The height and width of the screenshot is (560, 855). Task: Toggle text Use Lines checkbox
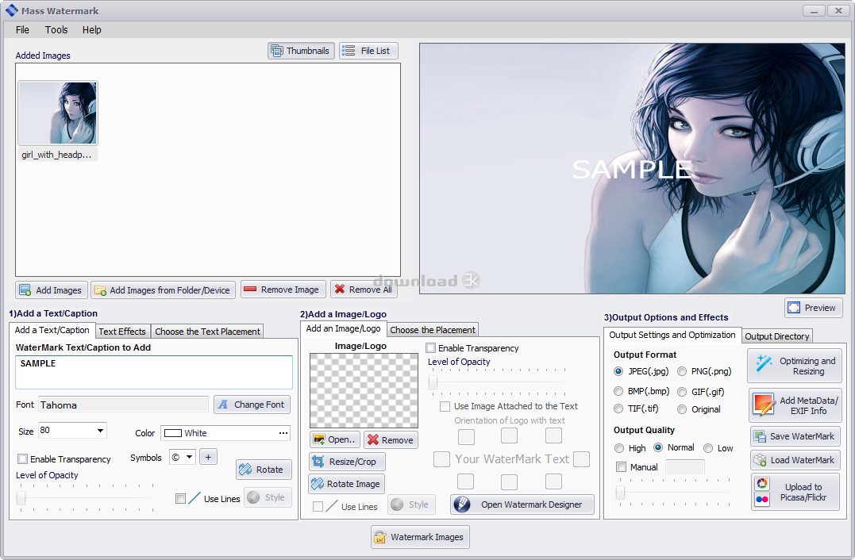180,498
